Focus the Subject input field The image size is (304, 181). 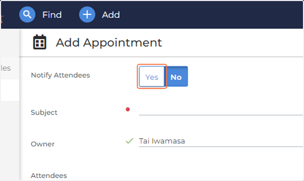pyautogui.click(x=221, y=110)
